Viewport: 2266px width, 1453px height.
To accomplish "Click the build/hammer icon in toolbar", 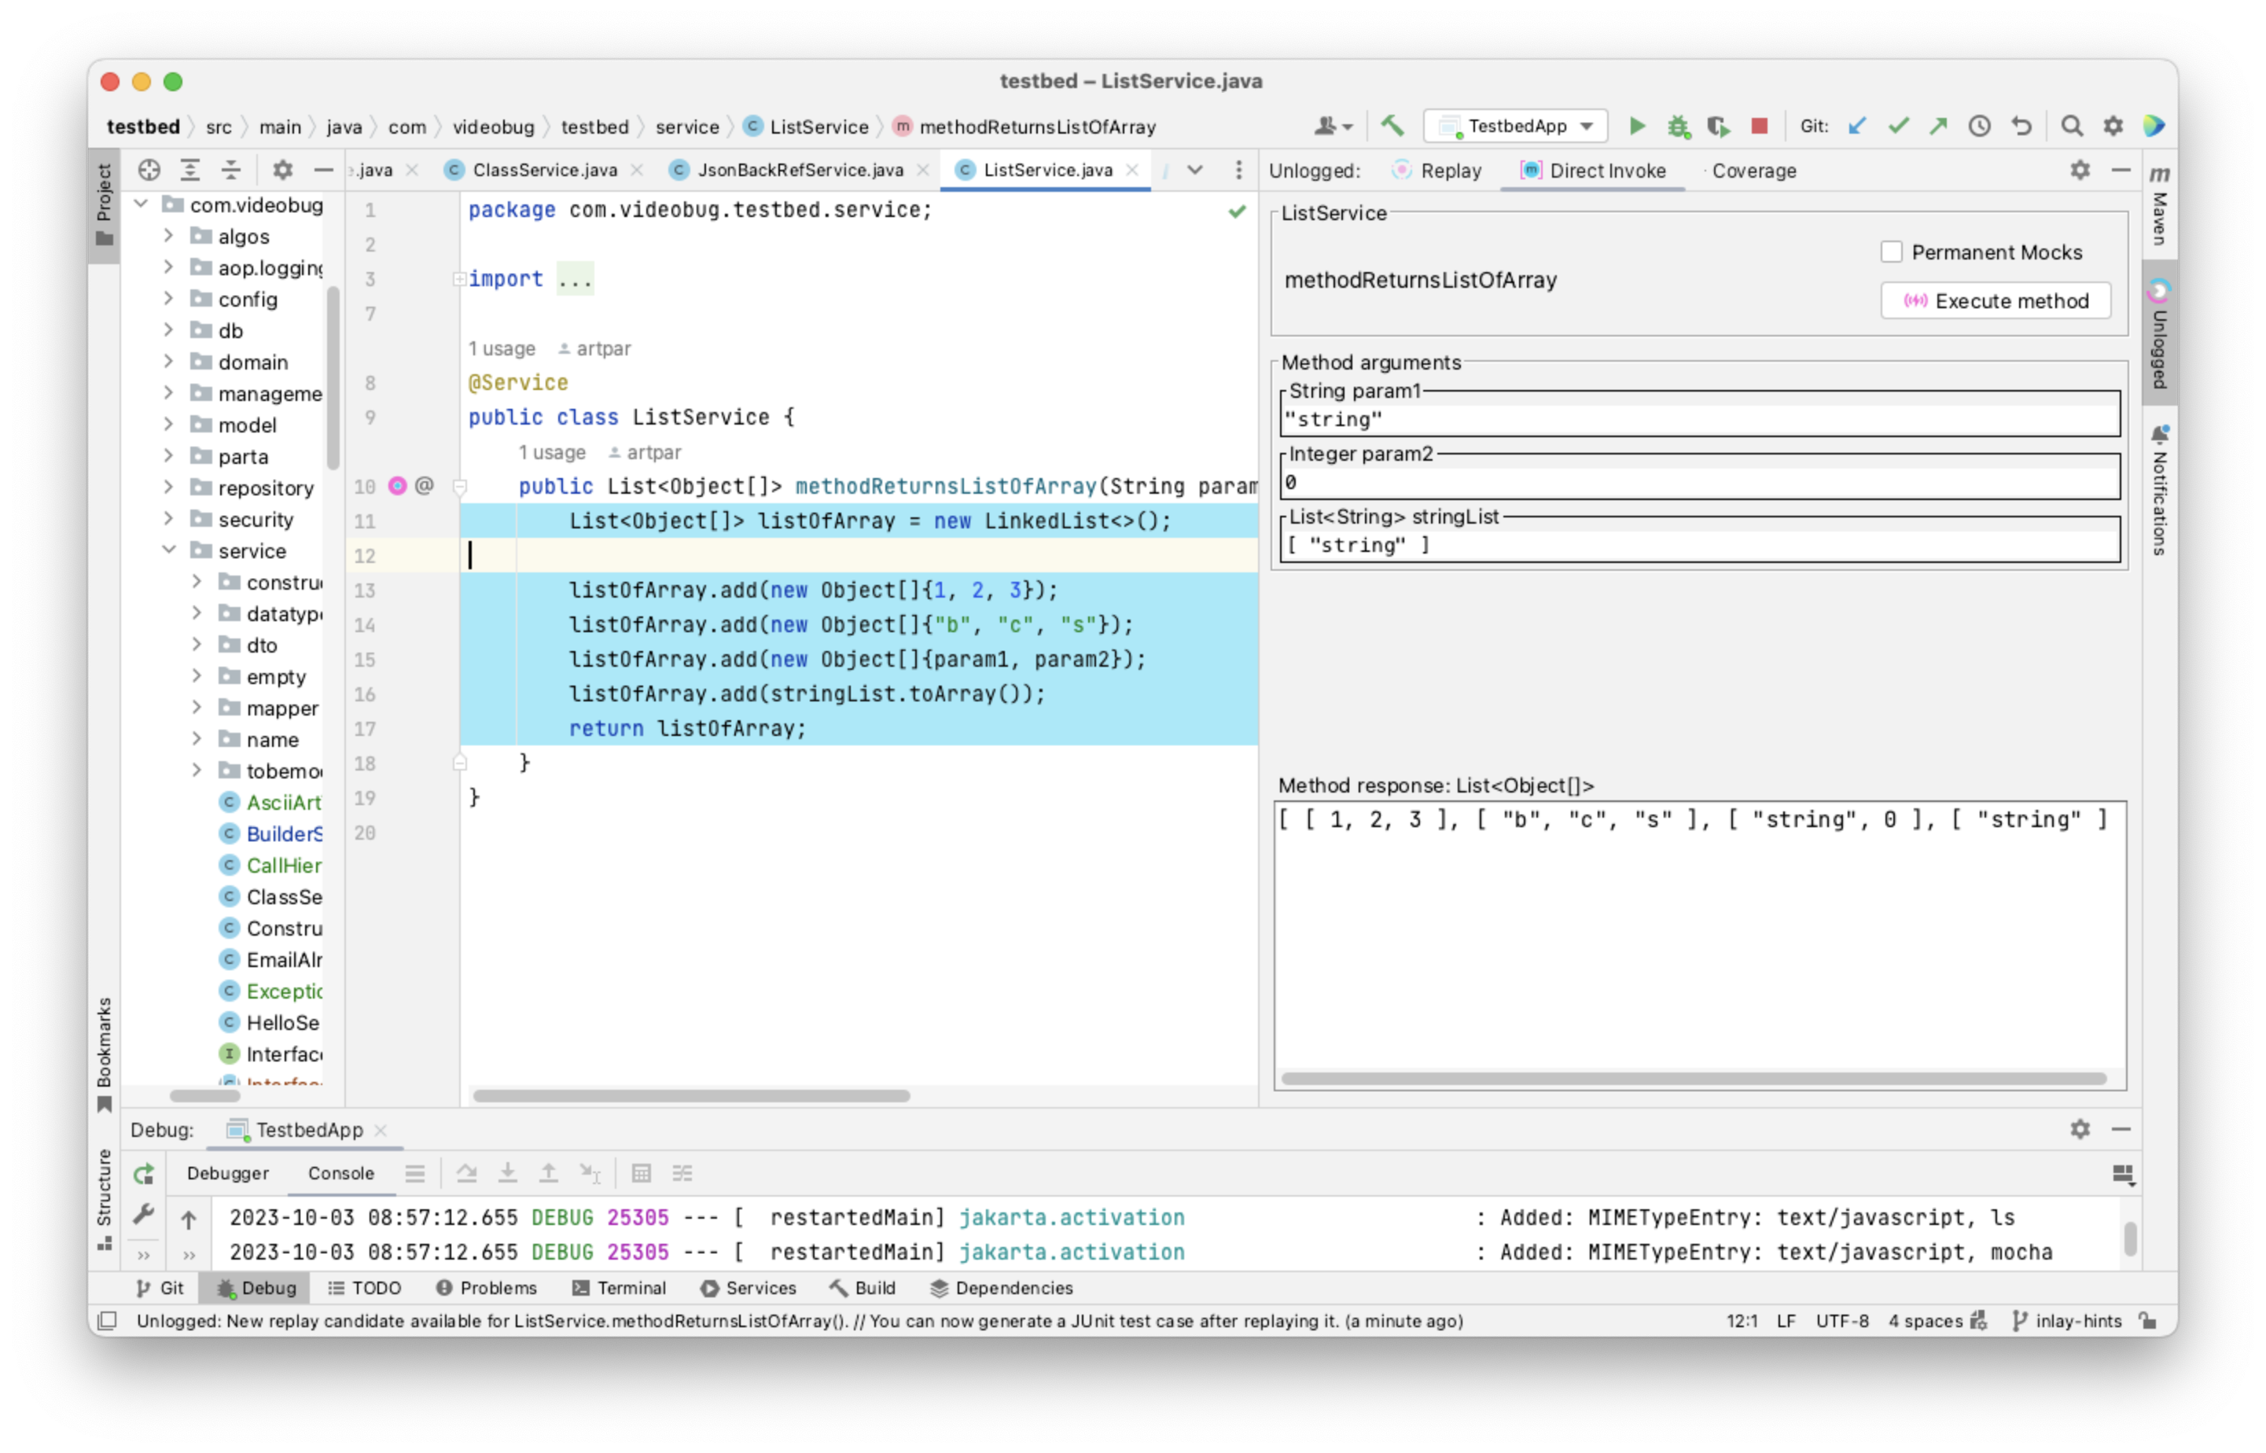I will pyautogui.click(x=1394, y=126).
